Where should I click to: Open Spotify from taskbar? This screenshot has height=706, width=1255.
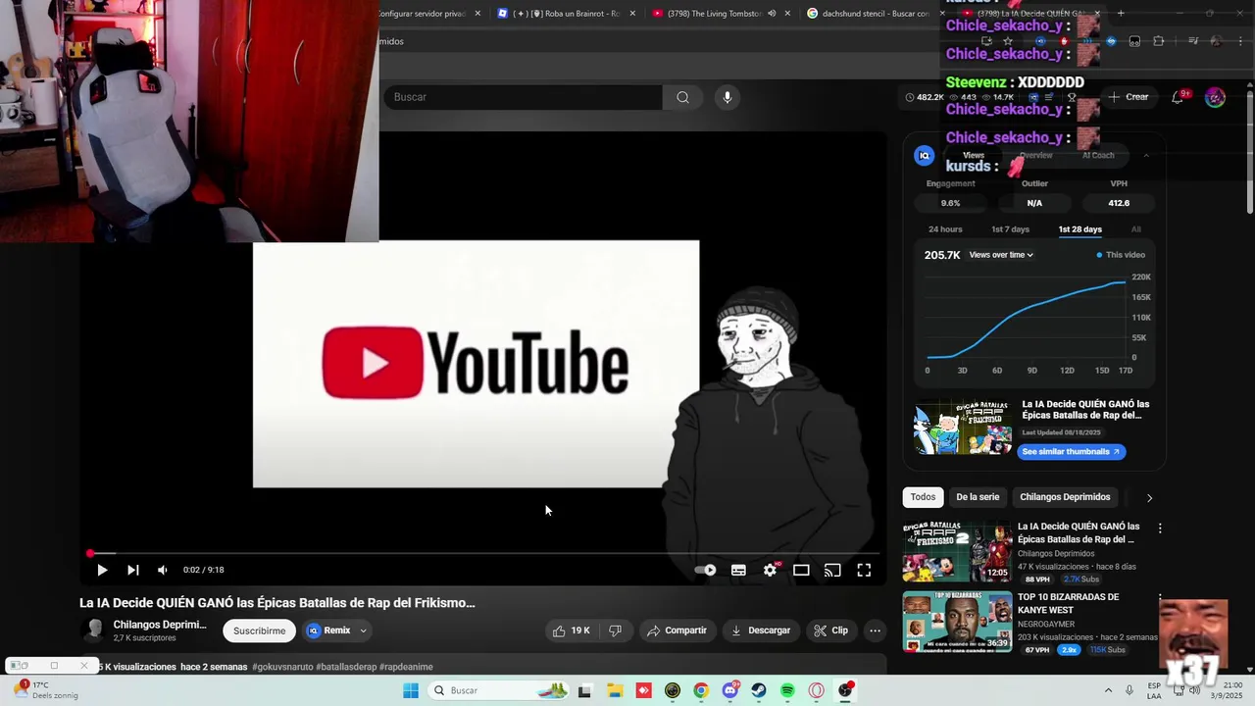(x=787, y=690)
